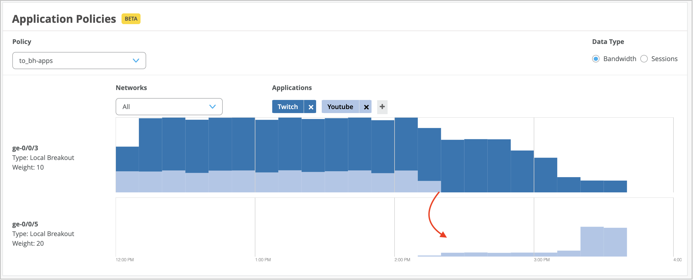Click the 2:00 PM axis label
The image size is (693, 280).
tap(403, 260)
